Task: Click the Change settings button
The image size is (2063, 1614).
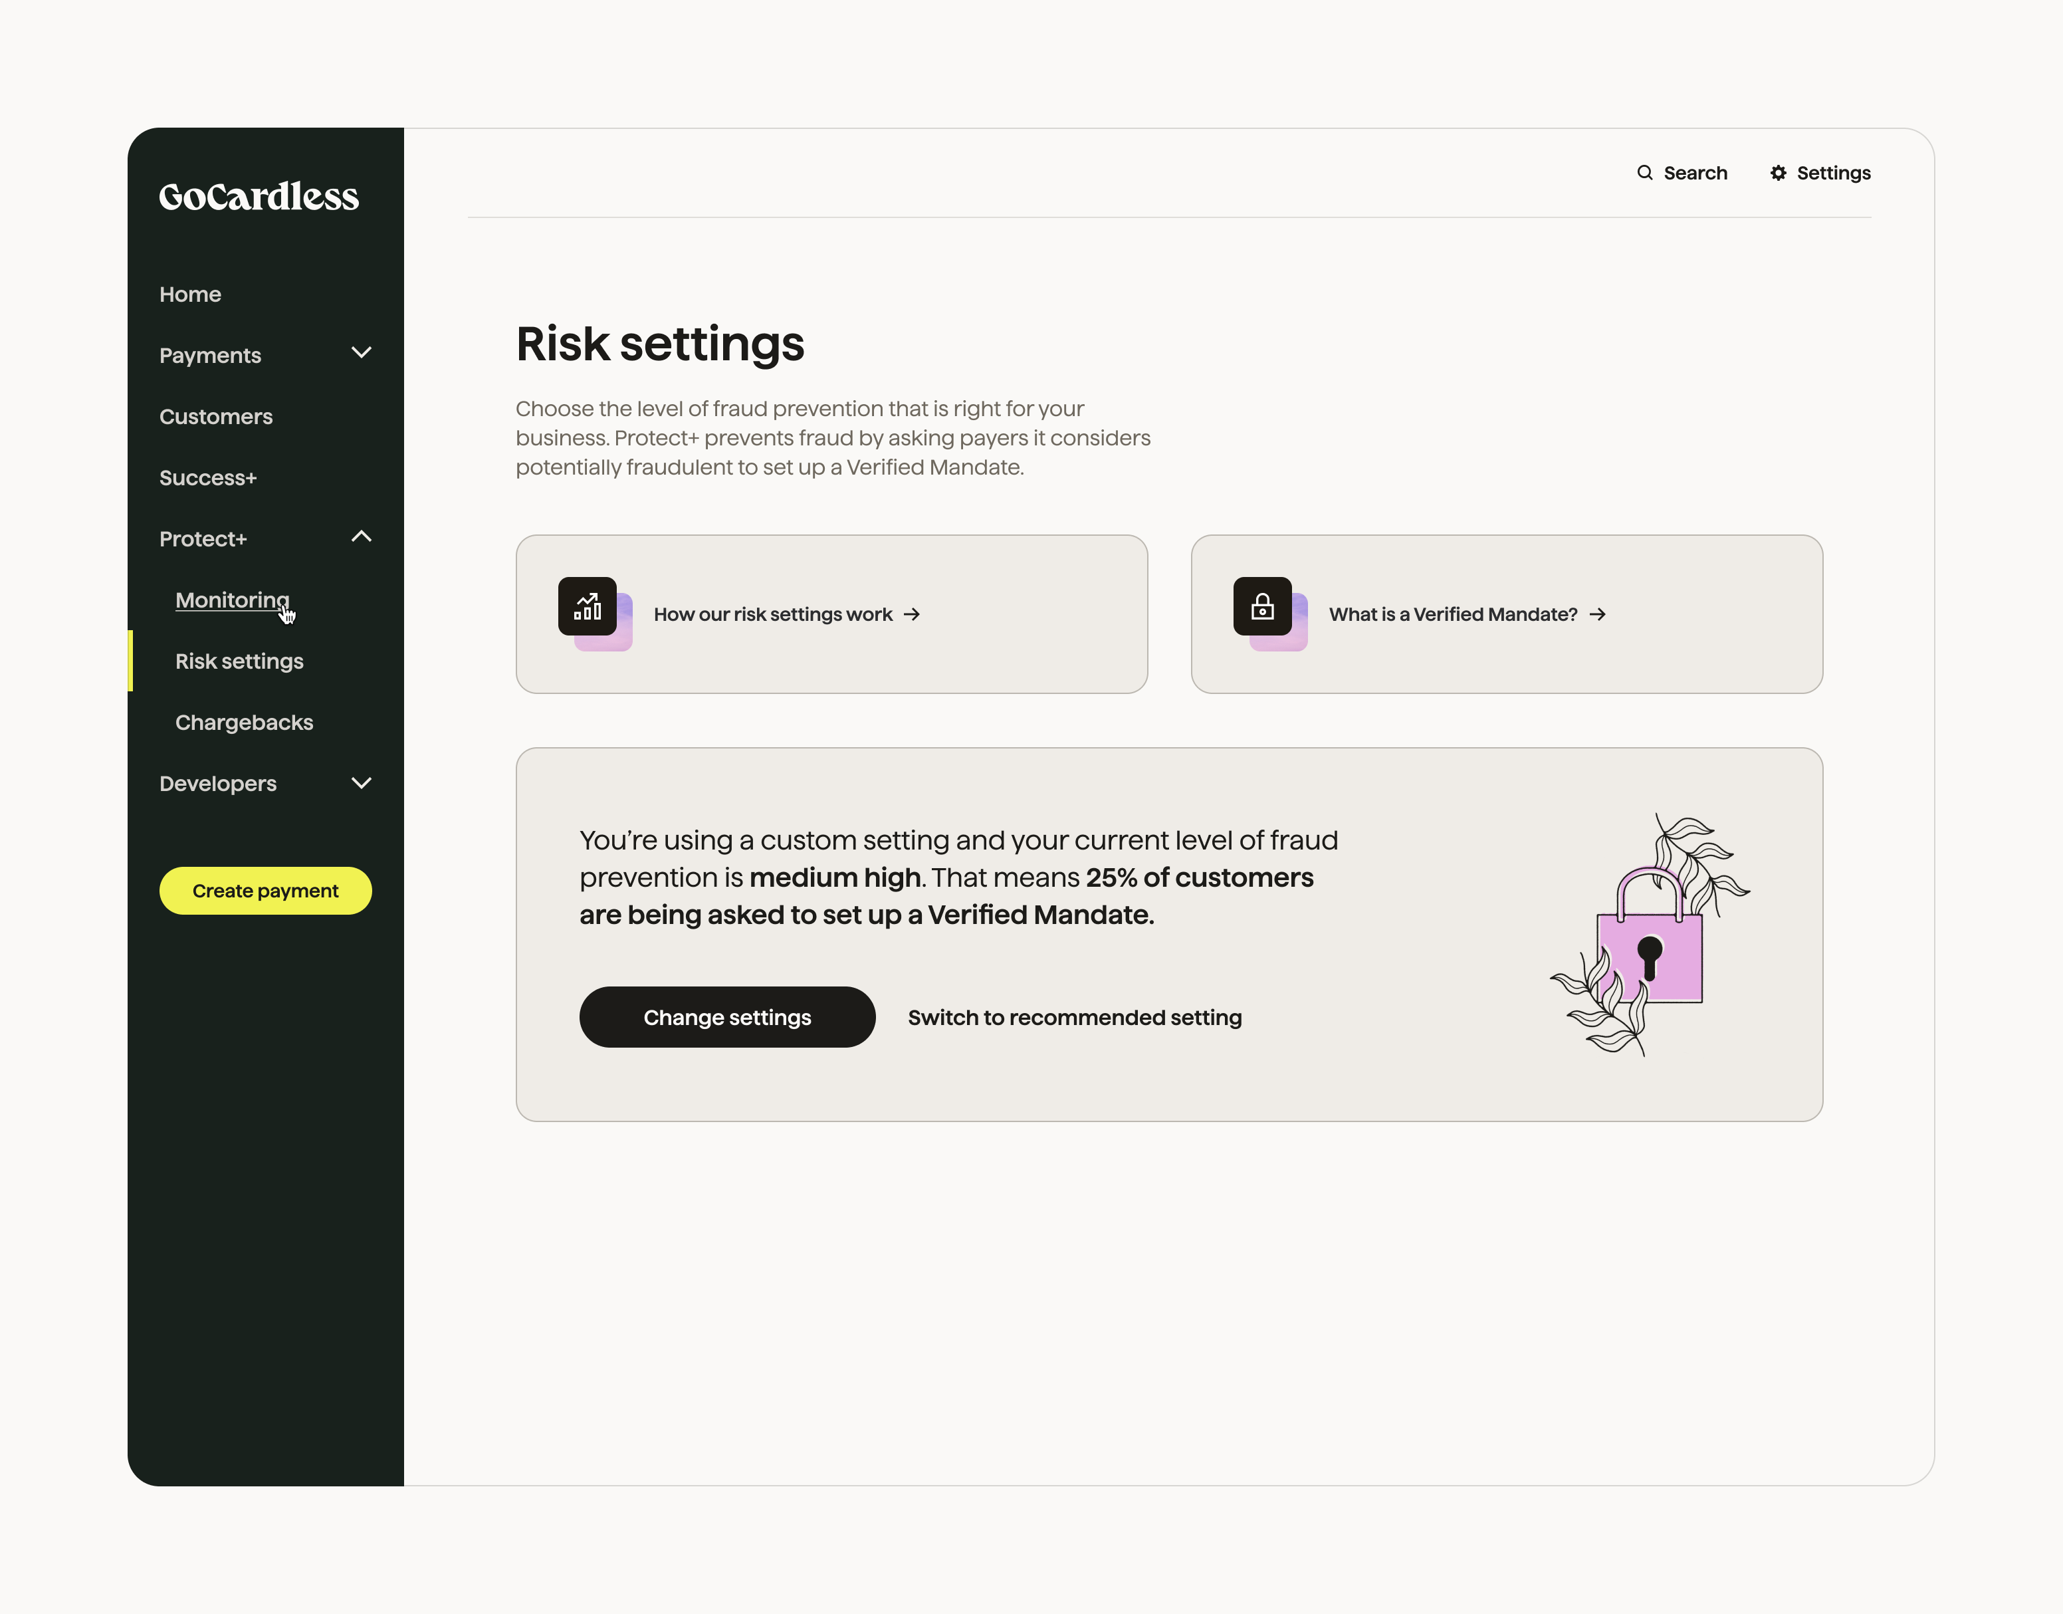Action: pos(726,1018)
